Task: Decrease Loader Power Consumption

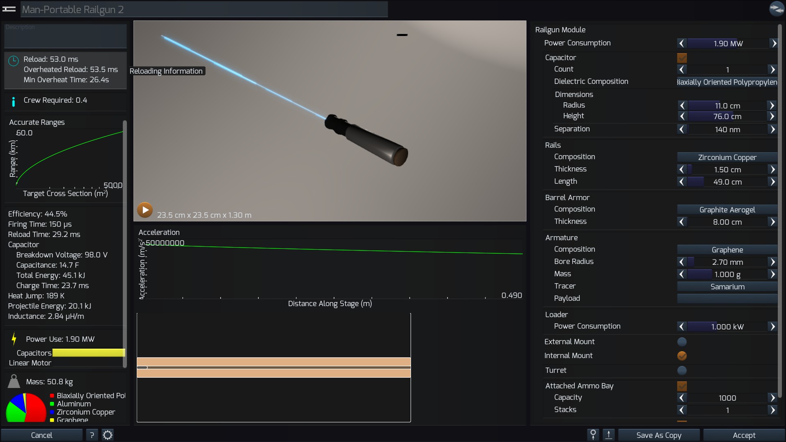Action: pos(682,327)
